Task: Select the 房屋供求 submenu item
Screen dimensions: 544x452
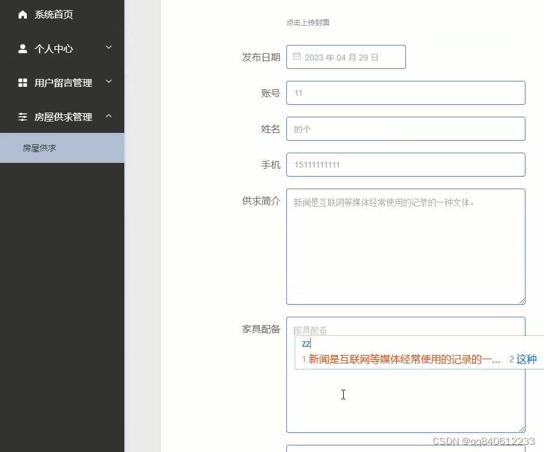Action: (x=62, y=148)
